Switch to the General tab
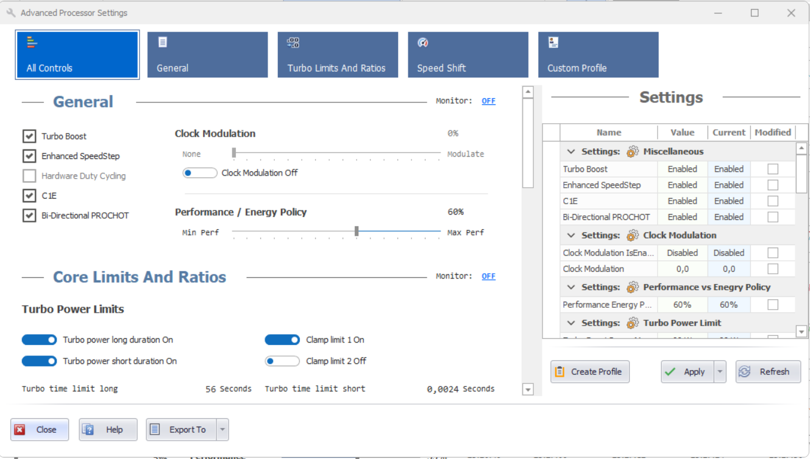The height and width of the screenshot is (459, 810). 207,55
